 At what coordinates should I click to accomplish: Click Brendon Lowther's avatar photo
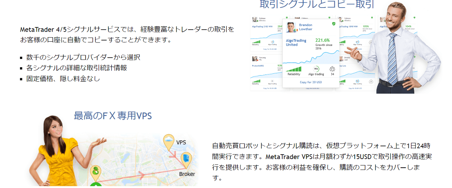coord(292,27)
